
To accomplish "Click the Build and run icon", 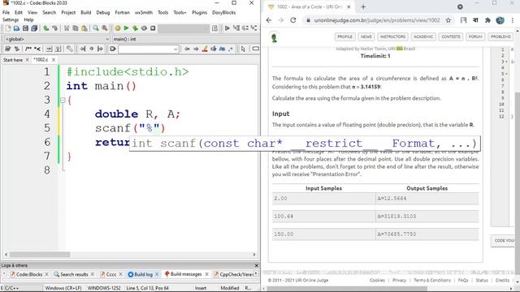I will (x=135, y=28).
